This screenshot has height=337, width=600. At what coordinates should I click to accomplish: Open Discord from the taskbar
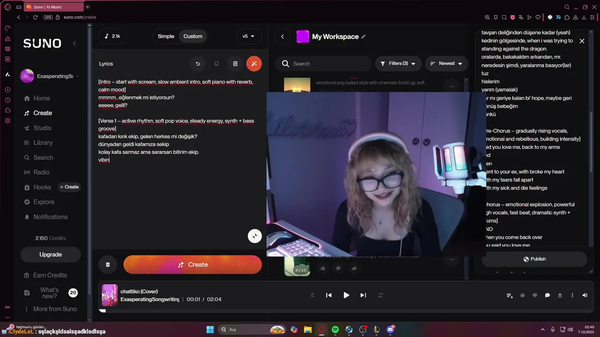390,330
